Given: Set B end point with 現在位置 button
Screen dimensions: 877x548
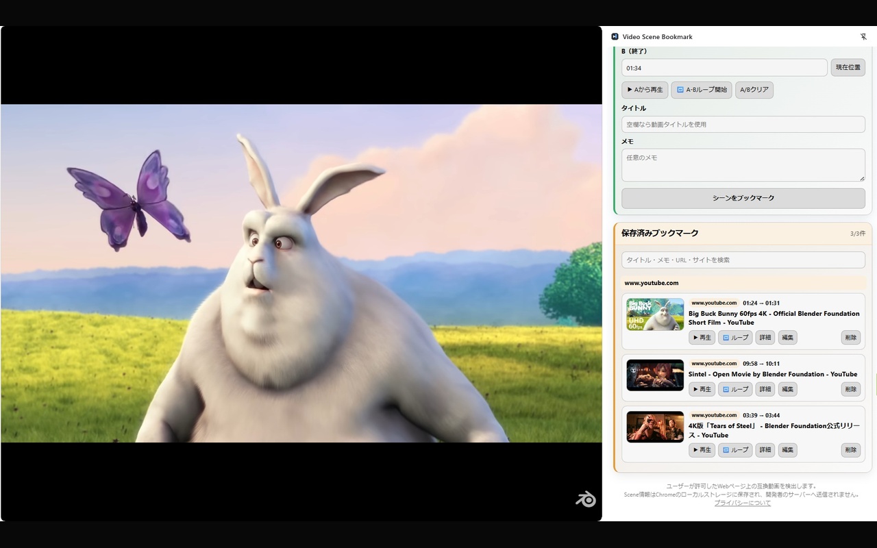Looking at the screenshot, I should tap(848, 68).
